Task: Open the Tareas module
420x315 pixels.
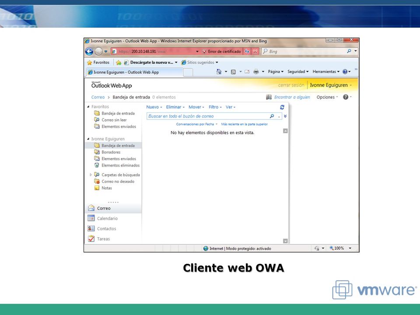Action: click(113, 239)
